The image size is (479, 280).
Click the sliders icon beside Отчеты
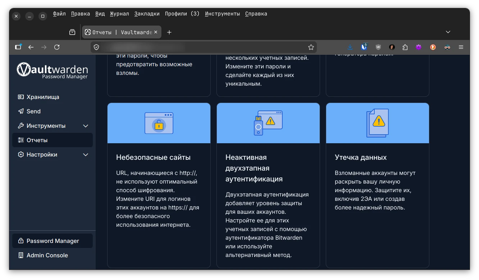(x=20, y=140)
